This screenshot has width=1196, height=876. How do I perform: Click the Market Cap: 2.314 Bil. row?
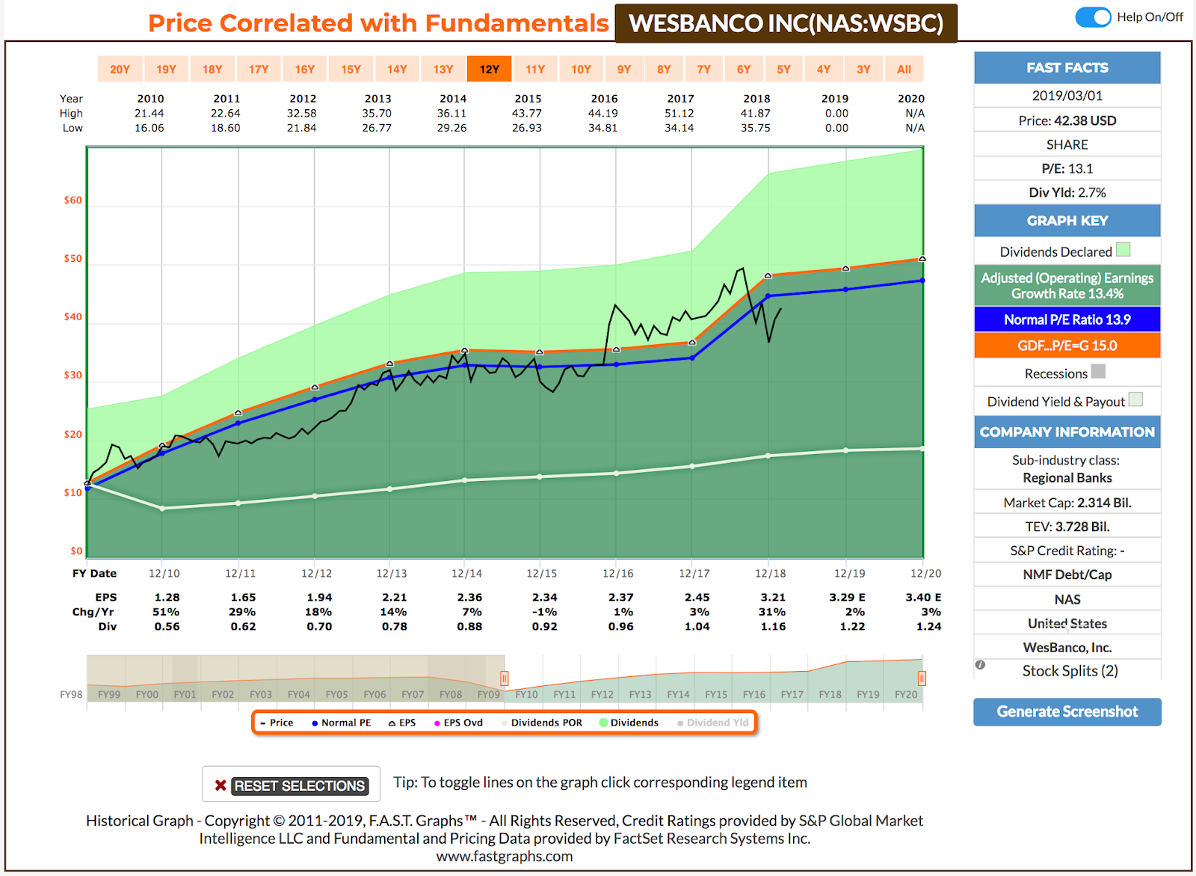pos(1067,503)
